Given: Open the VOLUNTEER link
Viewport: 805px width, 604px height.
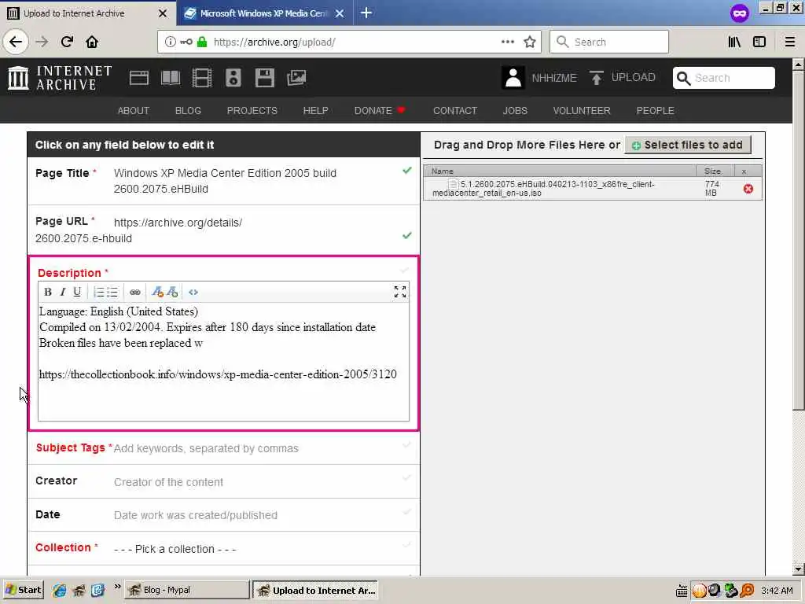Looking at the screenshot, I should point(582,110).
